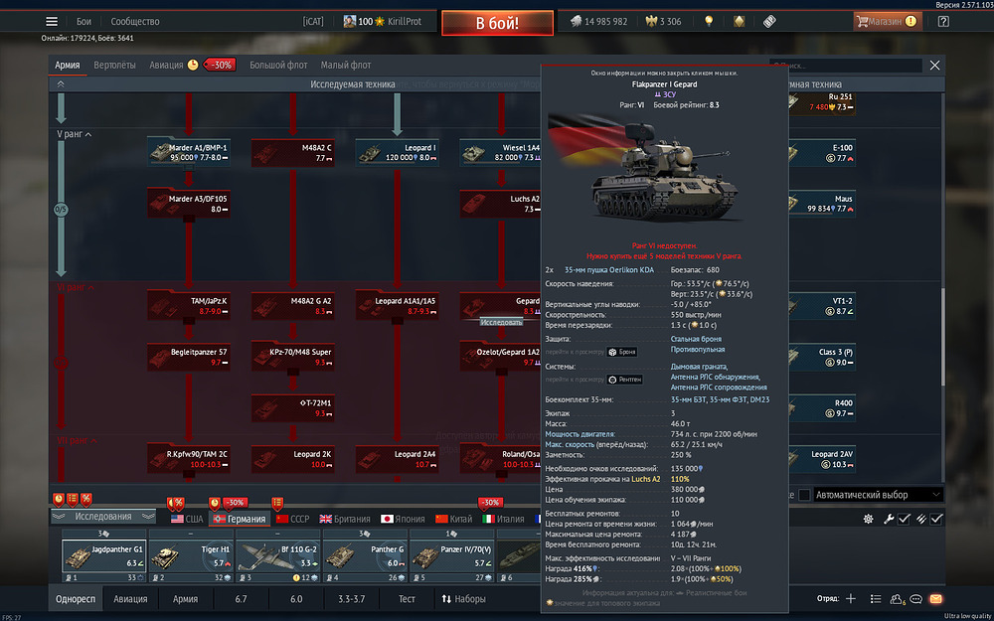This screenshot has width=994, height=621.
Task: Select СССР nation tab
Action: coord(293,519)
